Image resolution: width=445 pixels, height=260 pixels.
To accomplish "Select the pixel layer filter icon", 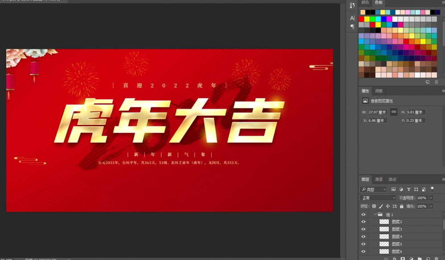I will coord(394,189).
